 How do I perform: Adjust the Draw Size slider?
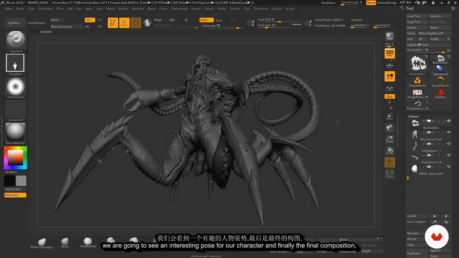click(x=279, y=25)
